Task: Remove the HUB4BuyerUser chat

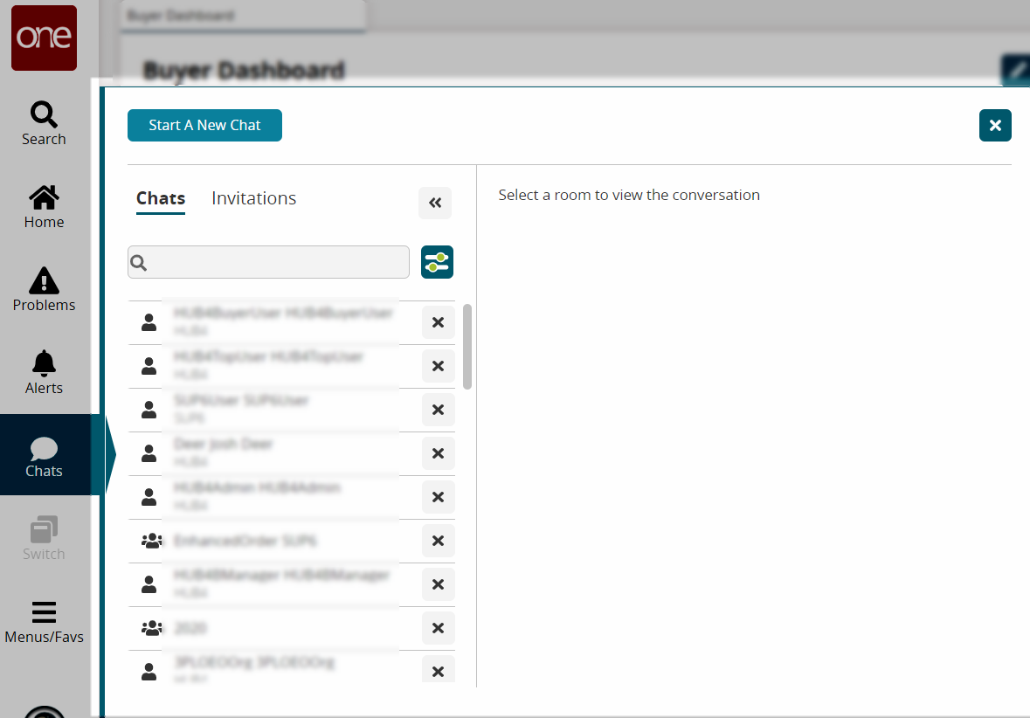Action: point(439,322)
